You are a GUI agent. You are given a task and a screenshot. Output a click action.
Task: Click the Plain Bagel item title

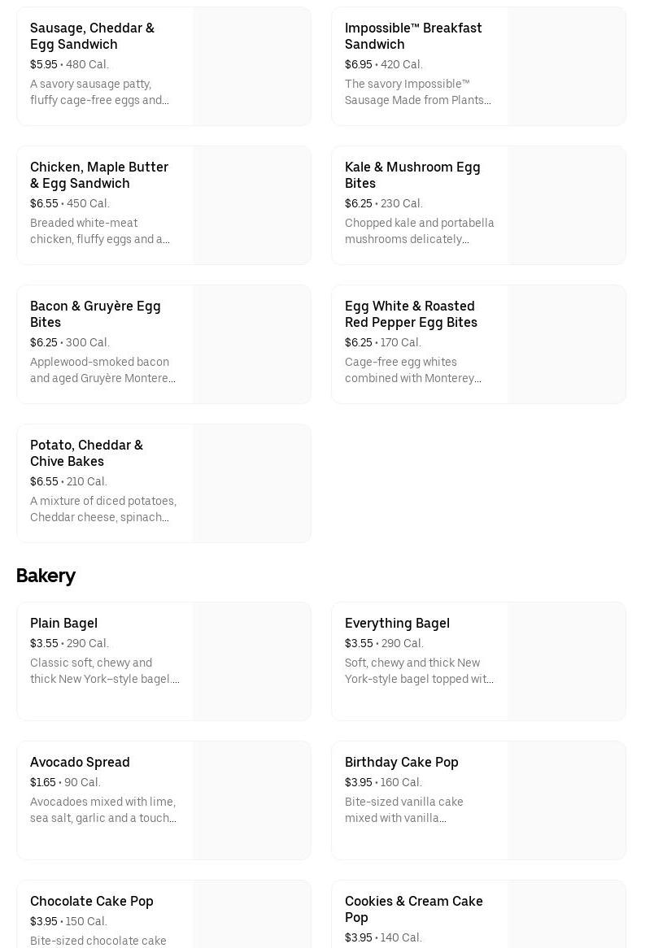pos(63,623)
